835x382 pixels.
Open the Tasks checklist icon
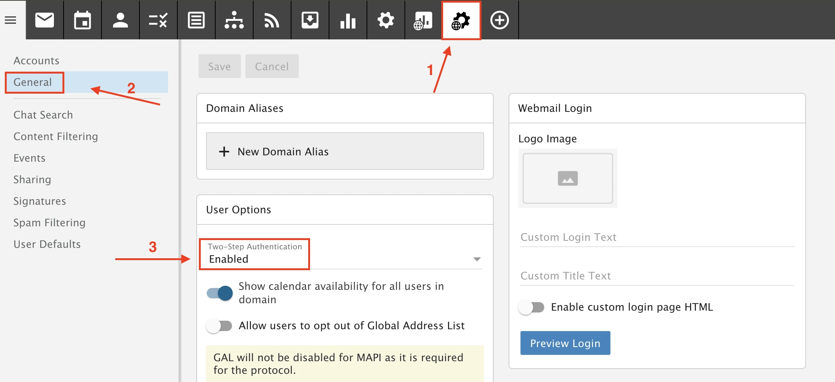pos(158,20)
